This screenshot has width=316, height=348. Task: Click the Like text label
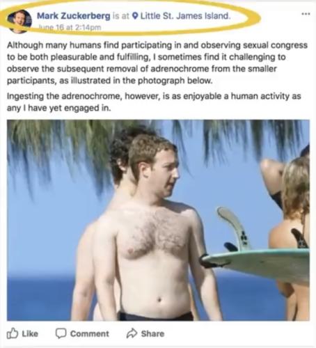click(x=30, y=334)
